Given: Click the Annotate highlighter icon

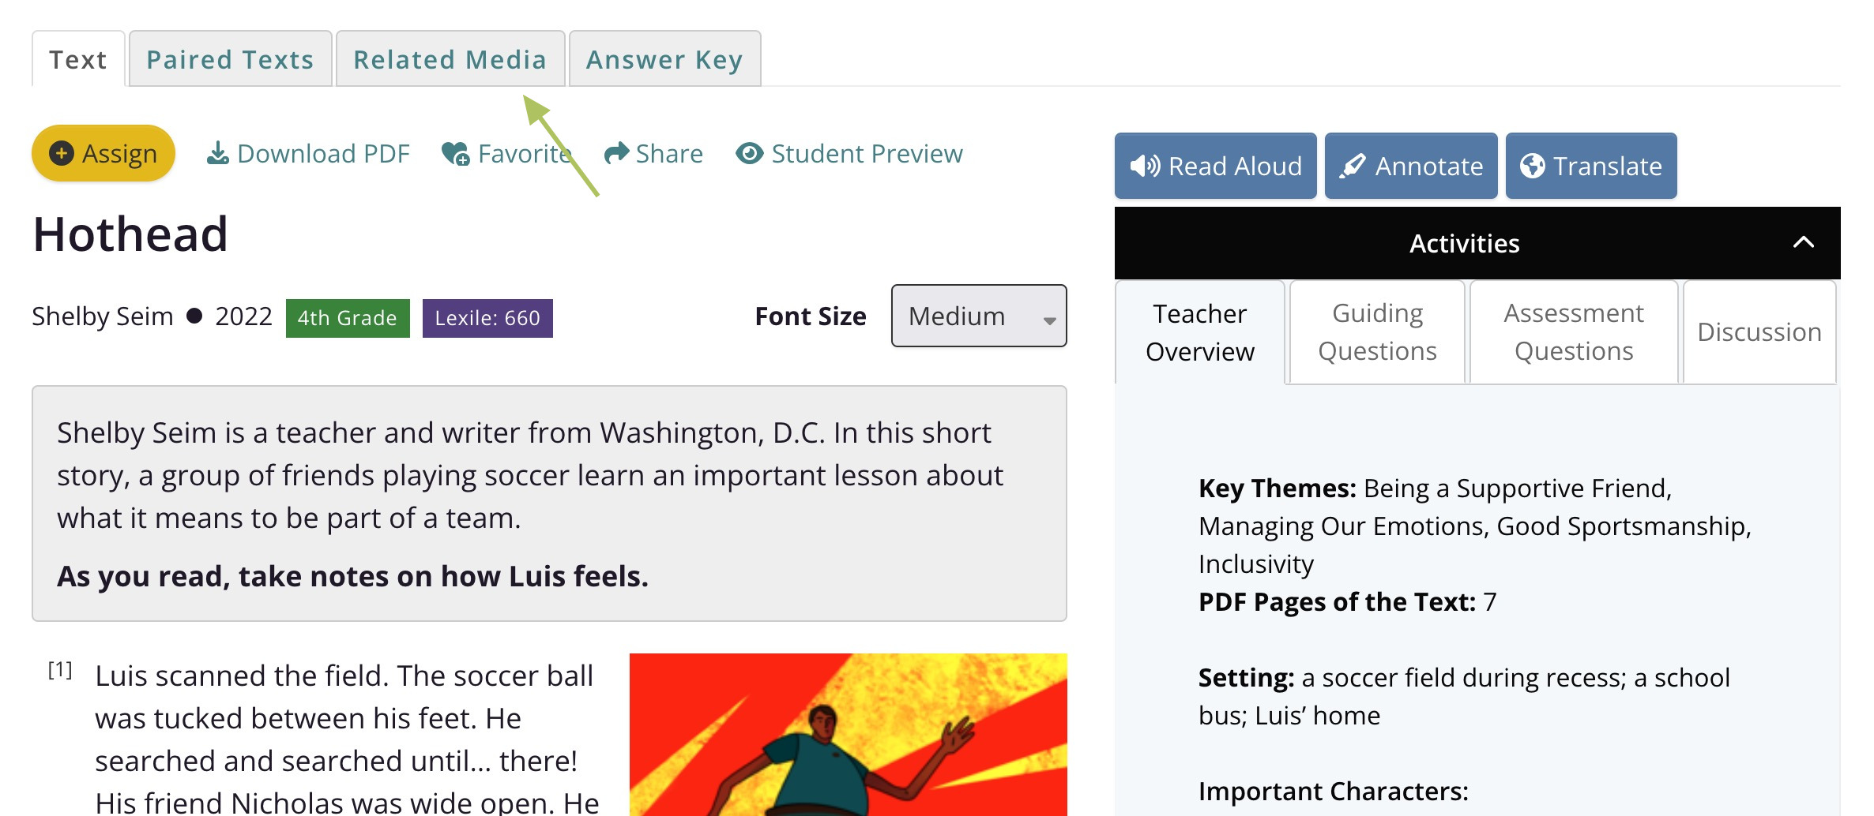Looking at the screenshot, I should click(x=1353, y=166).
